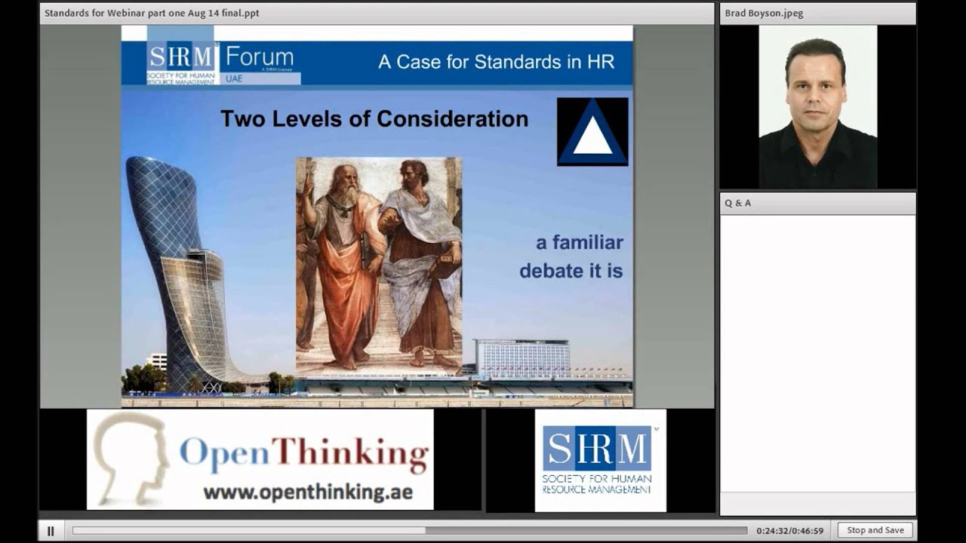
Task: Click the Brad Boyson presenter photo
Action: tap(818, 106)
